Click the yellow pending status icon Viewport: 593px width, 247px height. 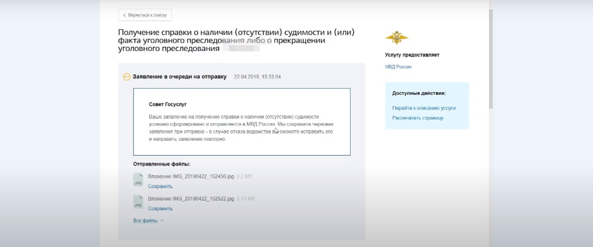click(x=127, y=77)
